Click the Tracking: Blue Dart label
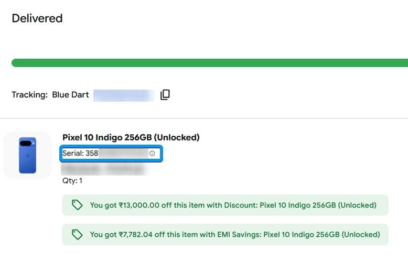408x262 pixels. (50, 95)
